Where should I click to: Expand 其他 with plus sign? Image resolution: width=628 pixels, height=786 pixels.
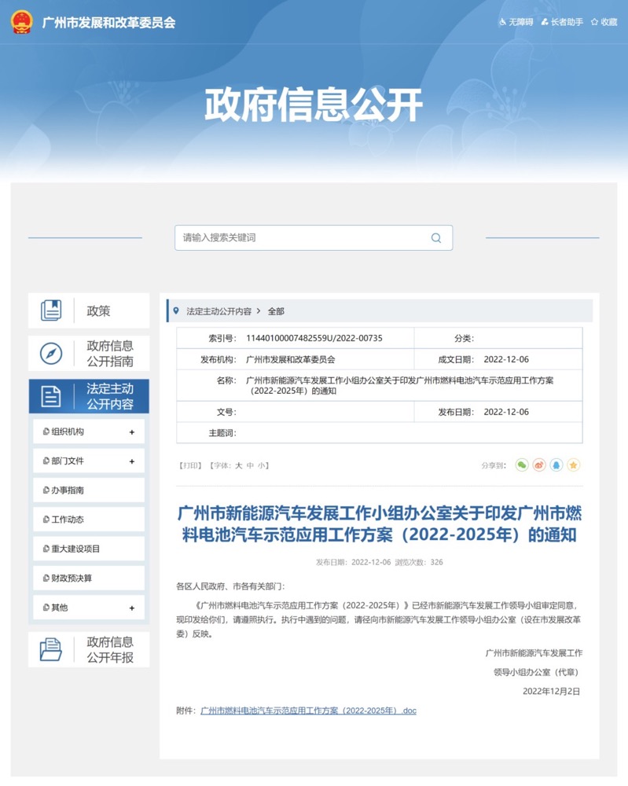131,608
